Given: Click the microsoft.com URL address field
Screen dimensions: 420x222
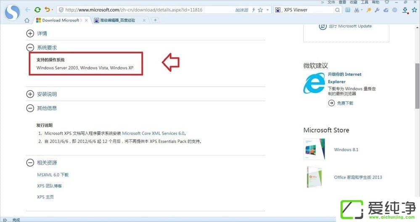Looking at the screenshot, I should tap(134, 10).
